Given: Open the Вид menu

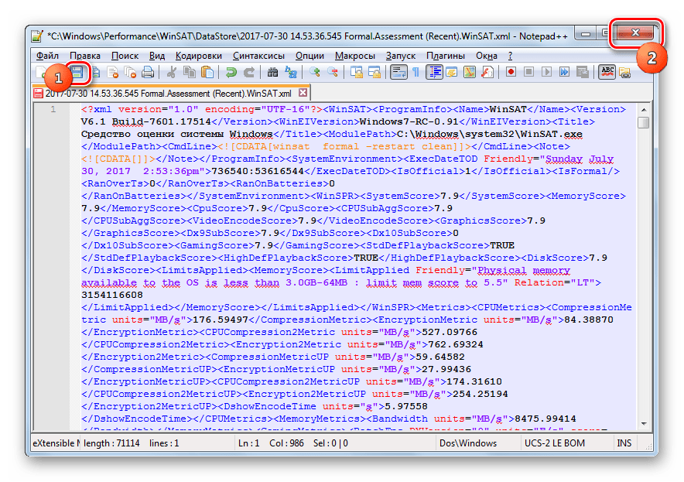Looking at the screenshot, I should point(157,56).
